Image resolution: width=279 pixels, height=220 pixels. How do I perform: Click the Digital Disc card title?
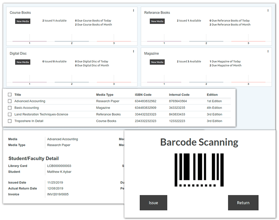pyautogui.click(x=18, y=53)
